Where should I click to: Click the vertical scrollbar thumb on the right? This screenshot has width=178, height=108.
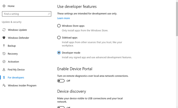tap(177, 19)
